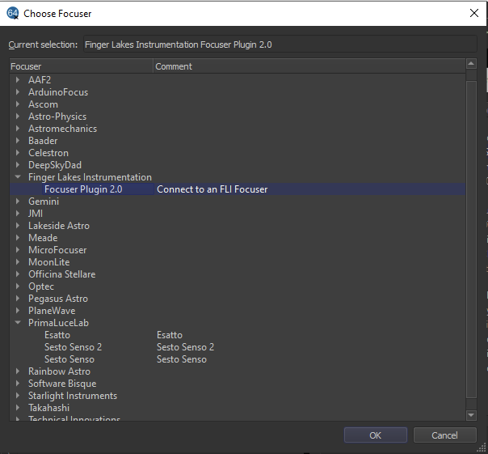Expand the MoonLite focuser group
The width and height of the screenshot is (488, 454).
click(18, 262)
